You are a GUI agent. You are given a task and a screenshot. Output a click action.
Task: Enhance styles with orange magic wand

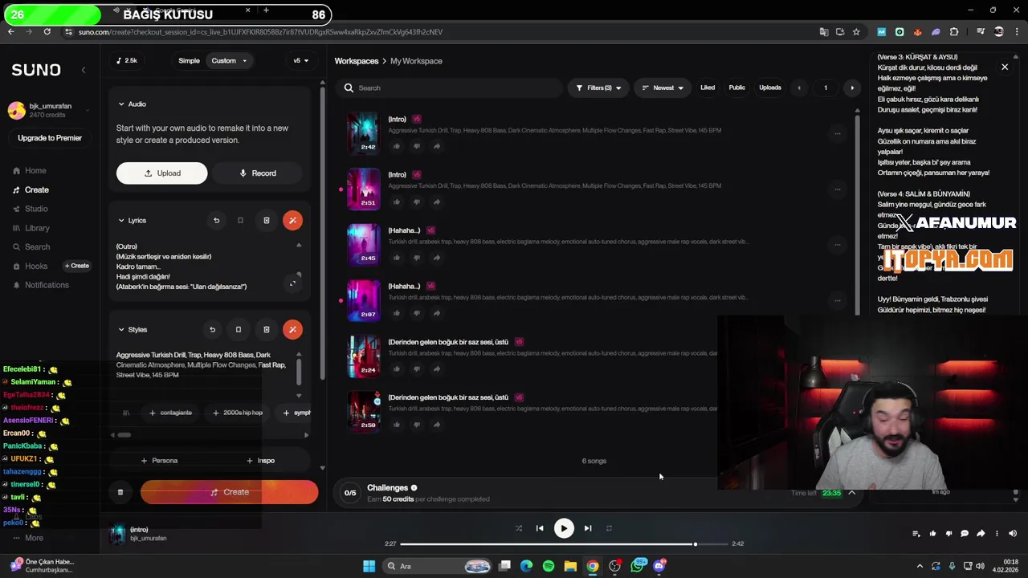[x=292, y=329]
